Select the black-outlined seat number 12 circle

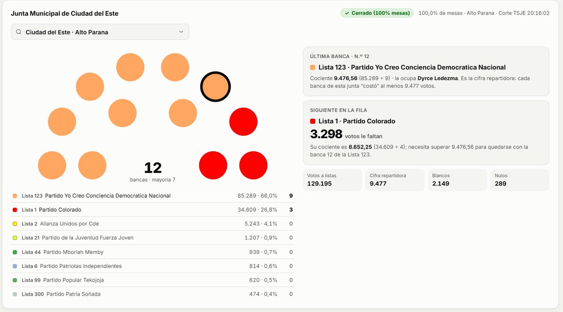pyautogui.click(x=216, y=86)
